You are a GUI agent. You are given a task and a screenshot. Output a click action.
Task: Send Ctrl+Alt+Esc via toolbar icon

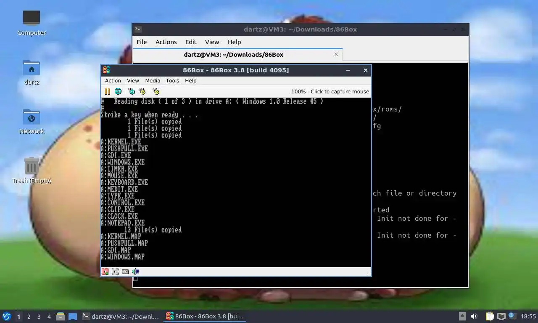142,91
